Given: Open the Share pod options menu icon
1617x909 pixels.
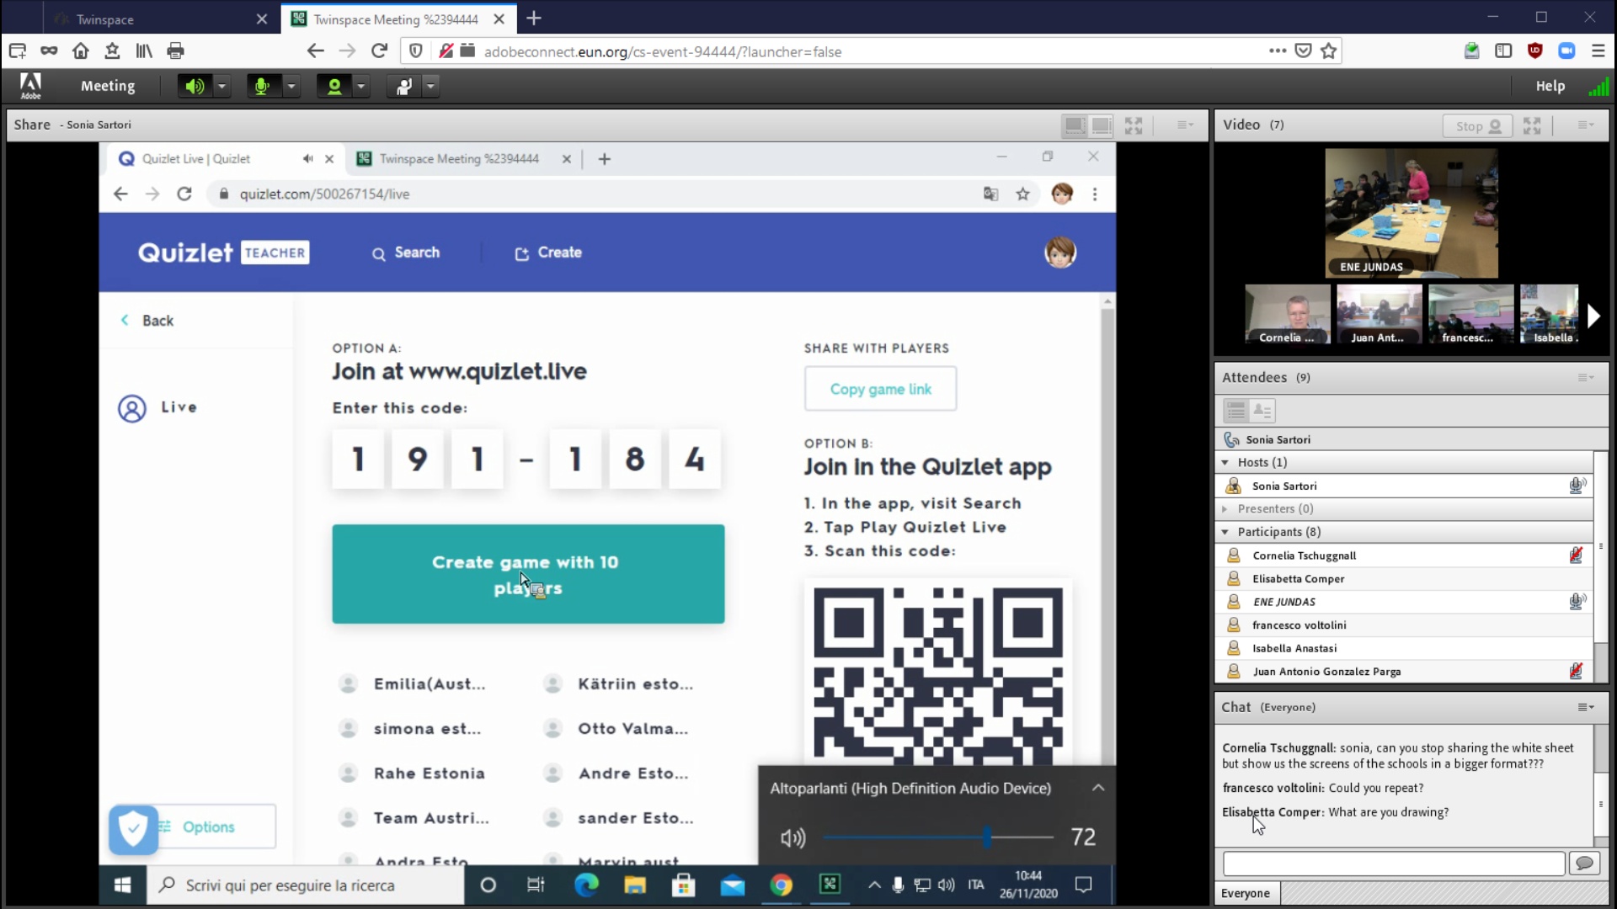Looking at the screenshot, I should pos(1185,125).
